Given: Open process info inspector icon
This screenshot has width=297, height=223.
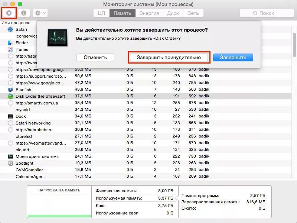Looking at the screenshot, I should (x=24, y=13).
